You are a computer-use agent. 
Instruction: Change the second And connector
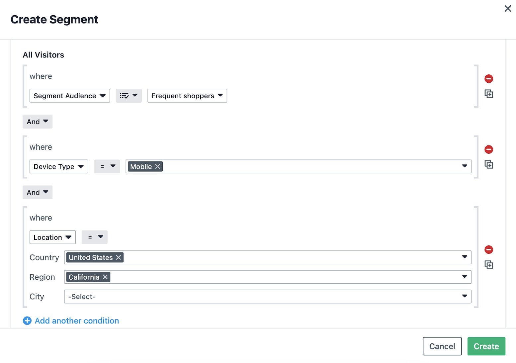pyautogui.click(x=38, y=192)
